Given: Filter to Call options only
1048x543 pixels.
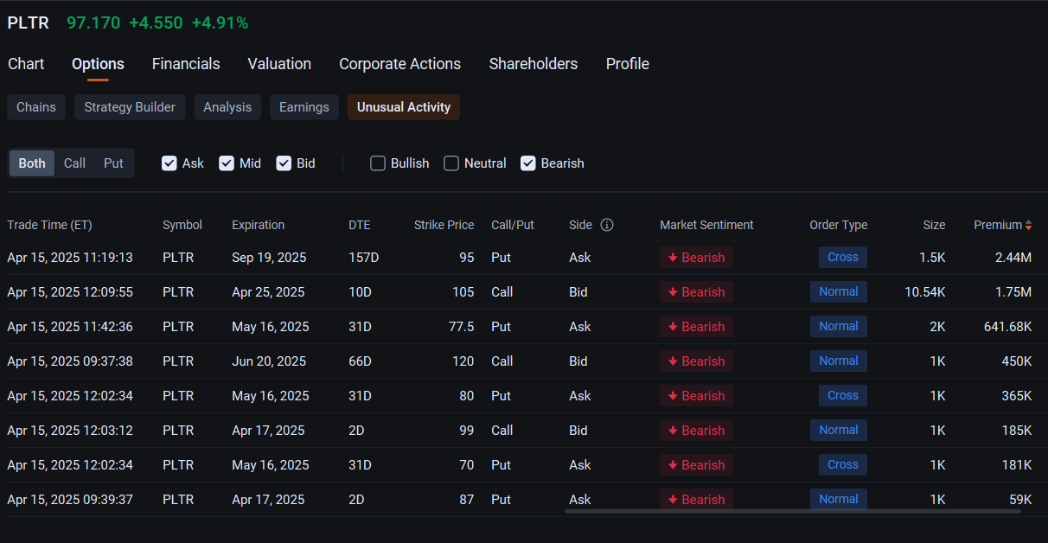Looking at the screenshot, I should click(74, 163).
